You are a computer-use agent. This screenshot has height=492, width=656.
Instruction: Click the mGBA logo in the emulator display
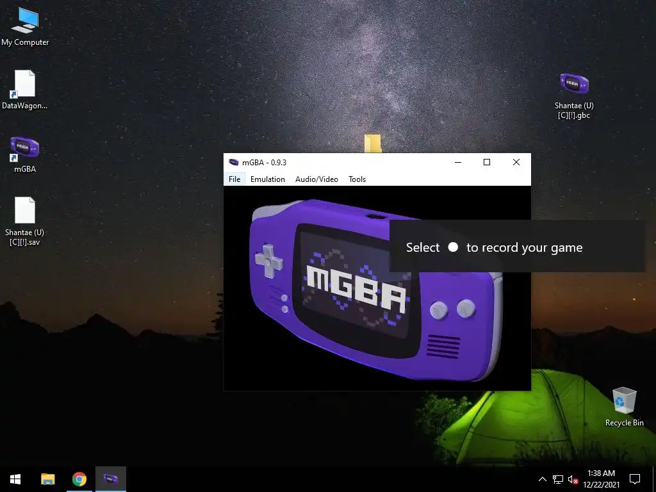tap(356, 288)
